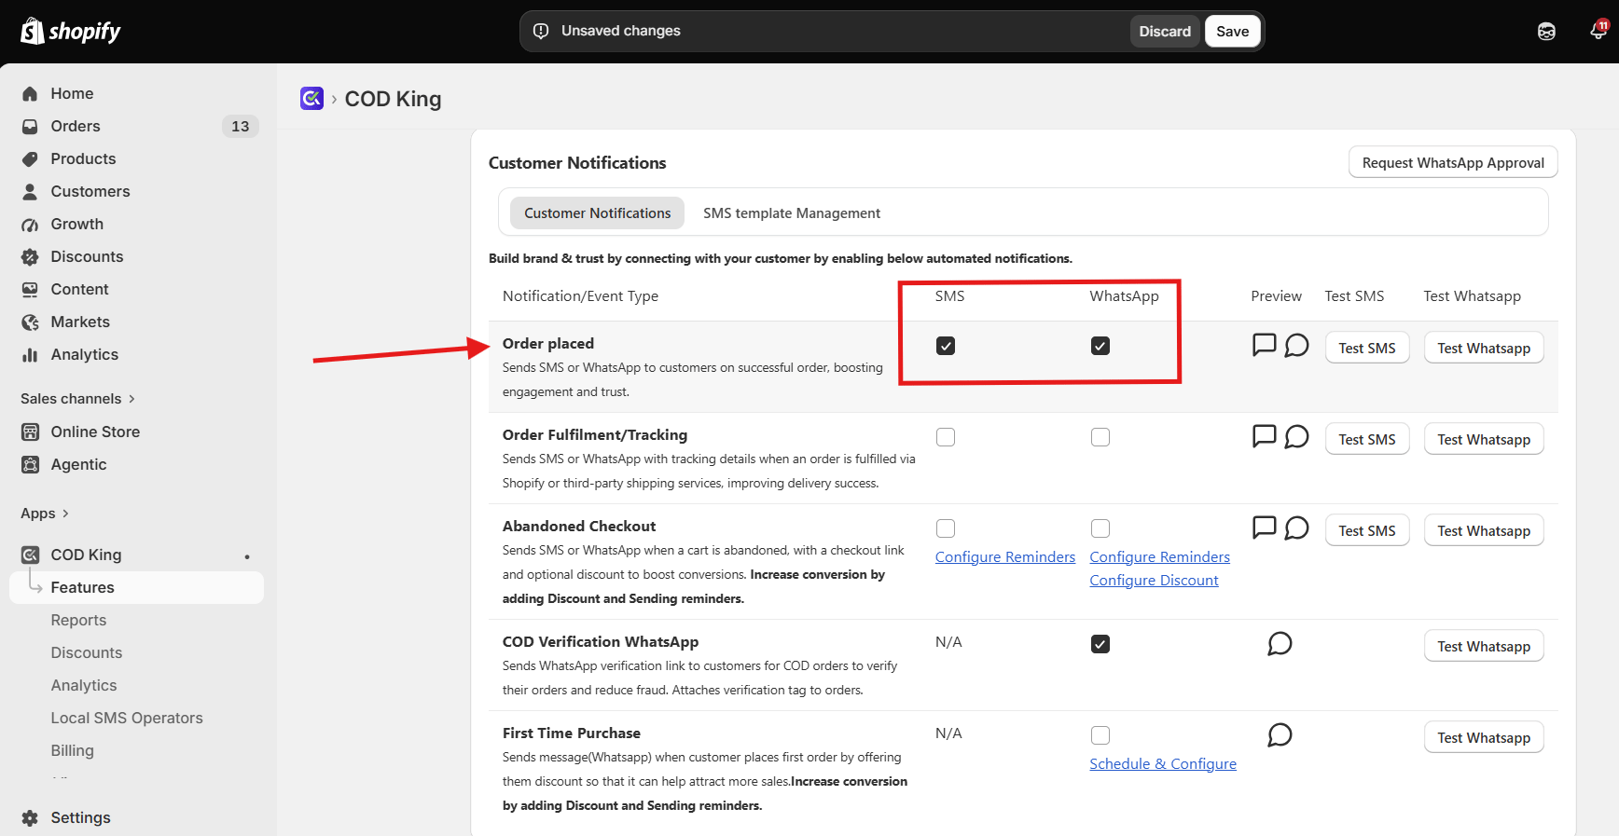This screenshot has height=836, width=1619.
Task: Open the Schedule & Configure link
Action: (1163, 763)
